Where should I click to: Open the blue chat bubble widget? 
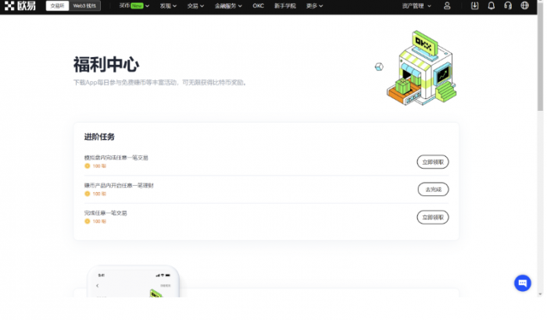point(523,283)
